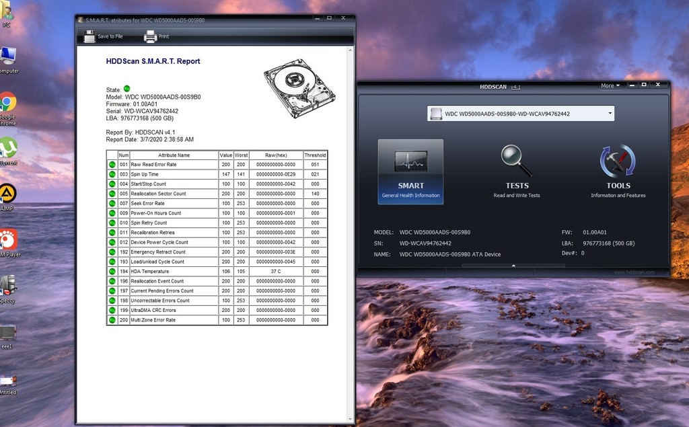Click the www.hddscan.com link
This screenshot has height=427, width=689.
(x=634, y=272)
